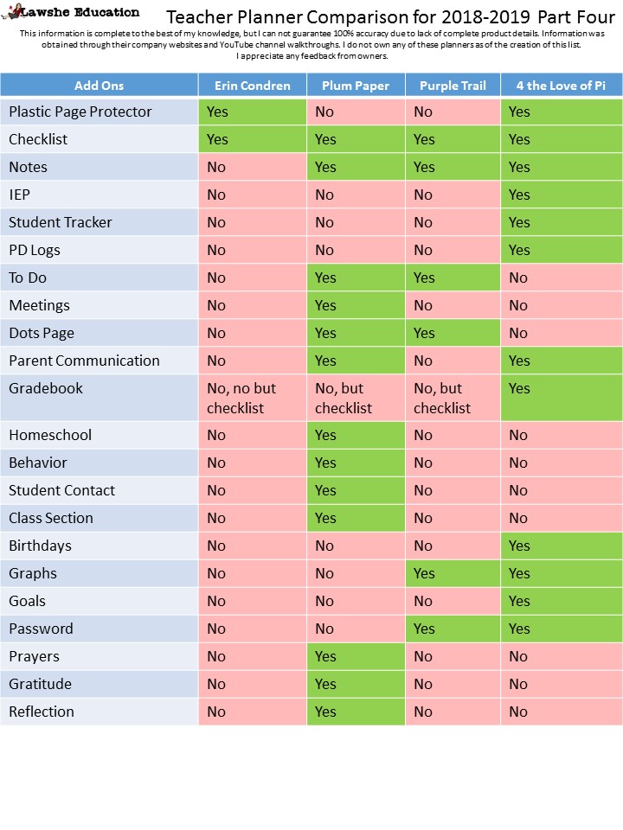Select Plum Paper's green Prayers cell
The width and height of the screenshot is (623, 830).
coord(356,656)
